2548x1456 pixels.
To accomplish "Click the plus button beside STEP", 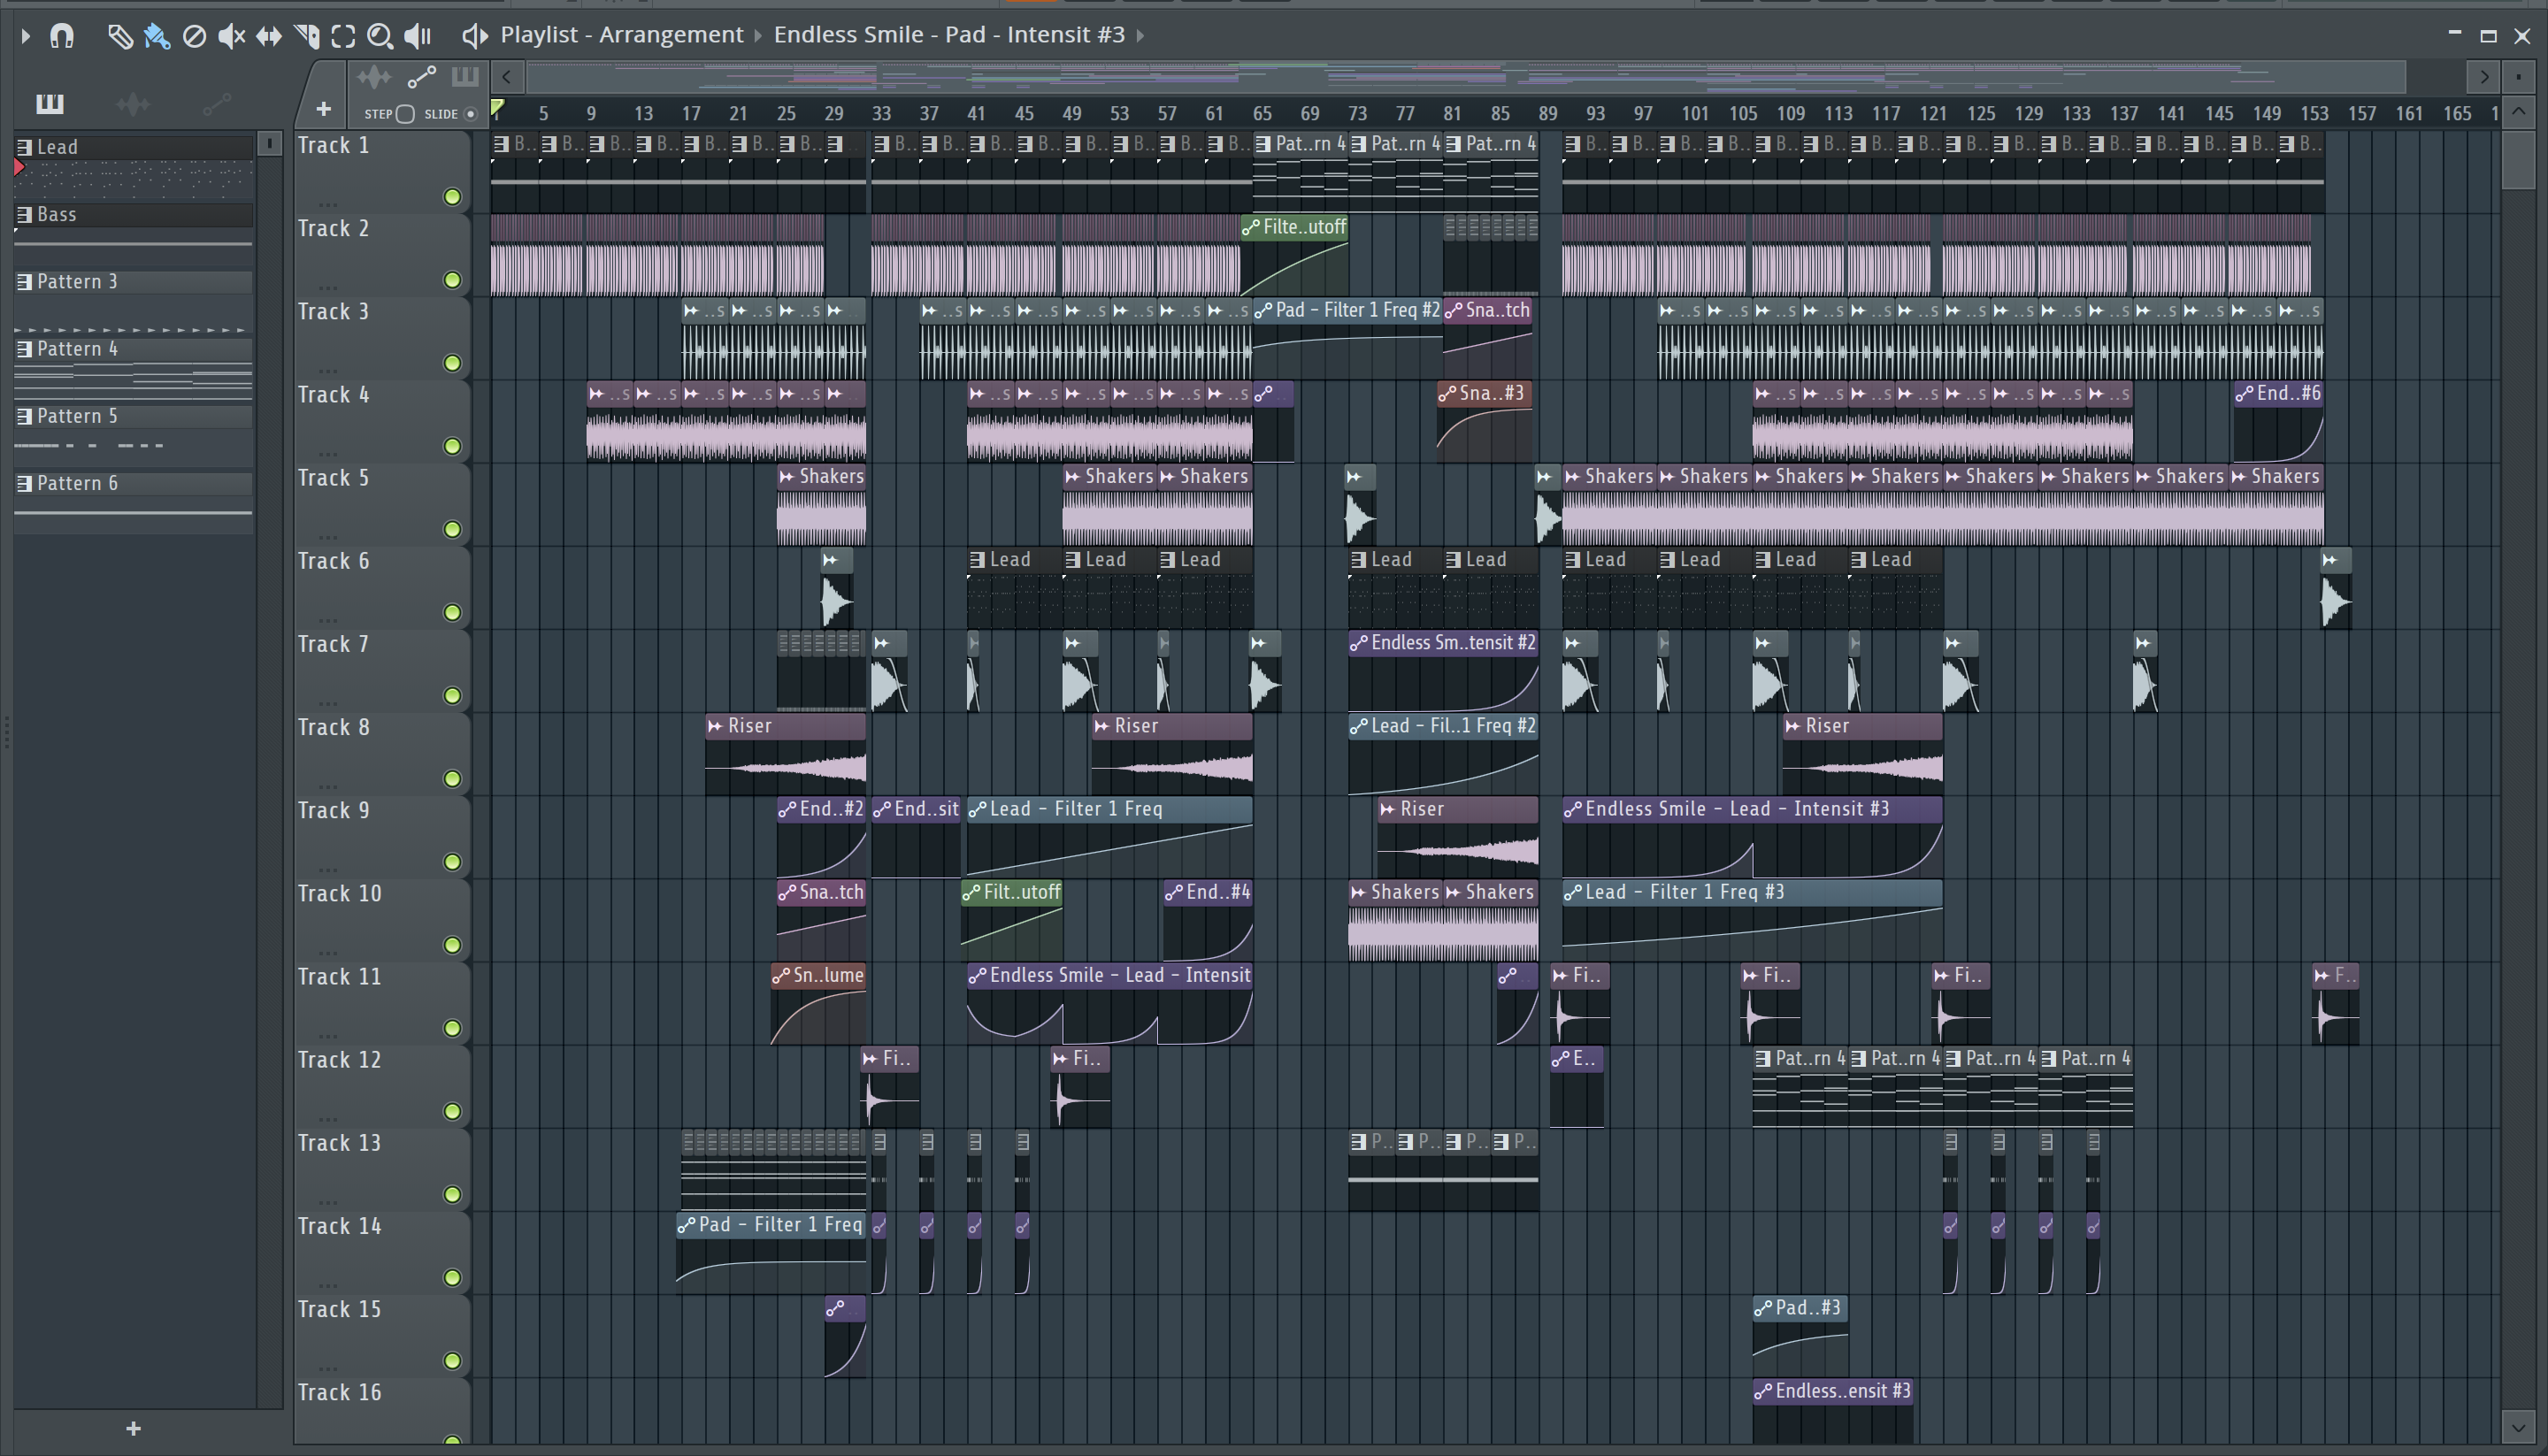I will click(323, 109).
